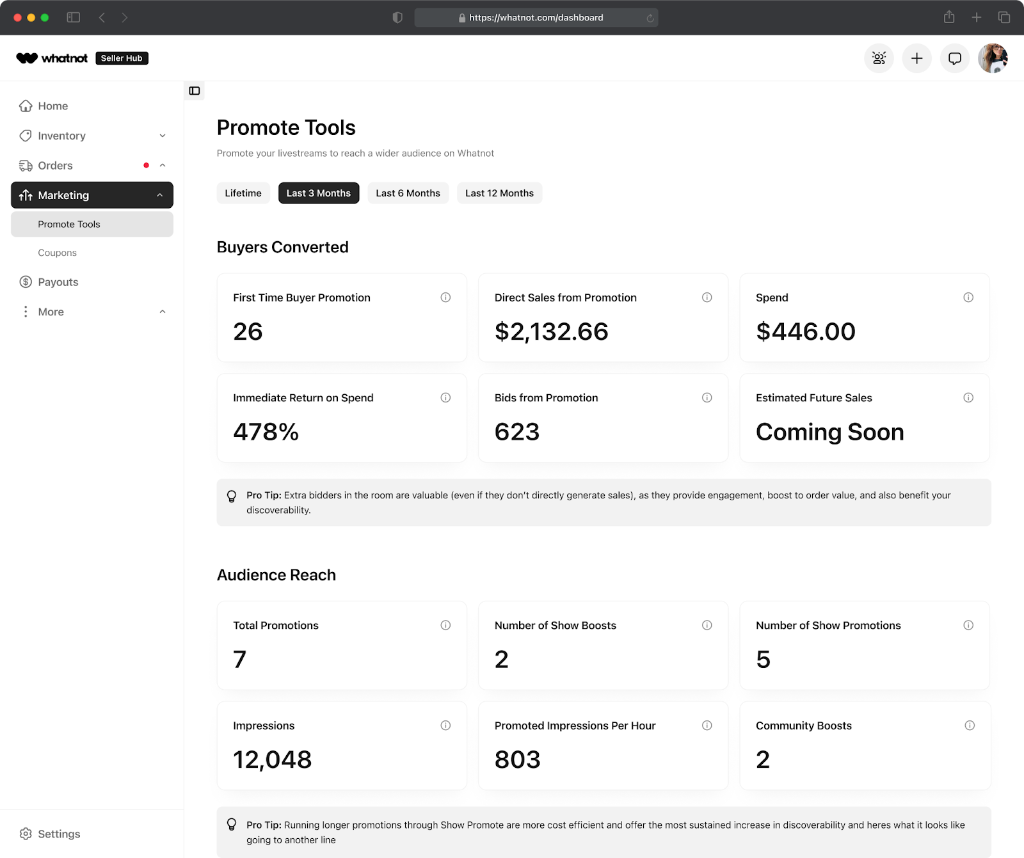This screenshot has width=1024, height=858.
Task: Go to the Payouts page
Action: coord(58,282)
